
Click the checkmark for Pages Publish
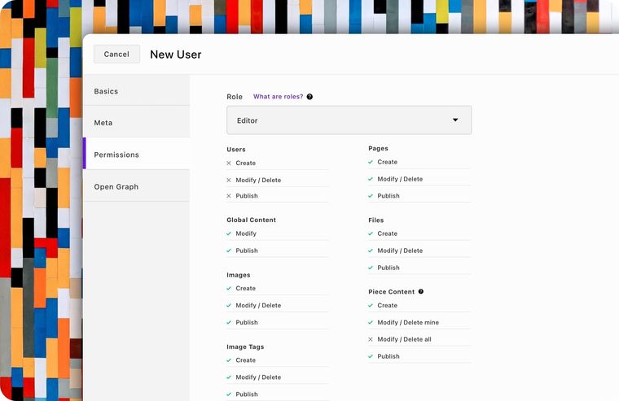(x=371, y=195)
